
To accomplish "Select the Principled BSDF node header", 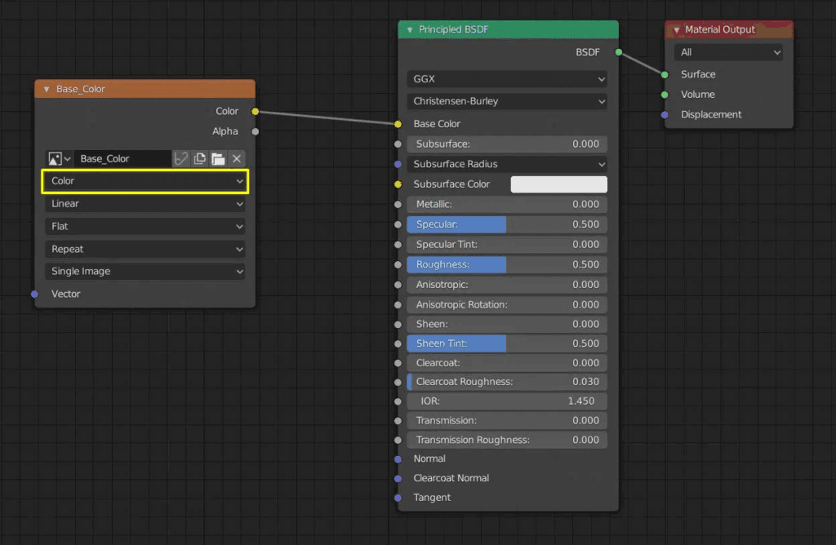I will coord(508,30).
